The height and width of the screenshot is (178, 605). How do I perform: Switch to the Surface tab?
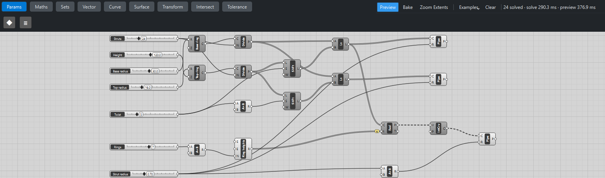tap(142, 7)
